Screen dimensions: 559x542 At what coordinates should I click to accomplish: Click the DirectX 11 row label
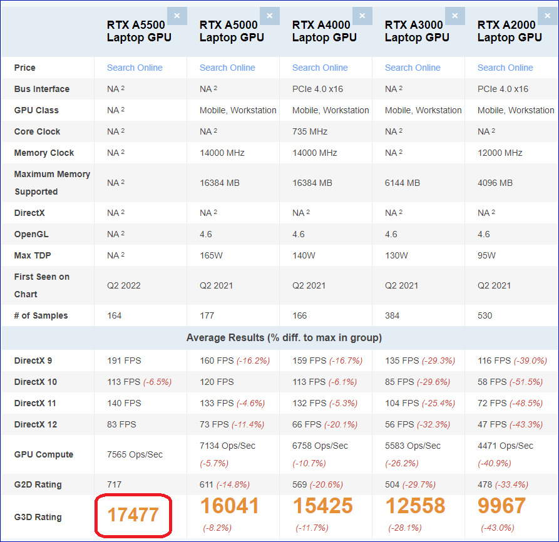point(35,404)
